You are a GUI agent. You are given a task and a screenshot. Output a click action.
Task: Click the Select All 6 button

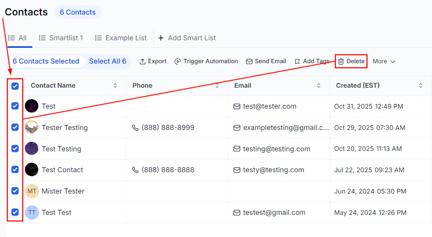click(108, 61)
